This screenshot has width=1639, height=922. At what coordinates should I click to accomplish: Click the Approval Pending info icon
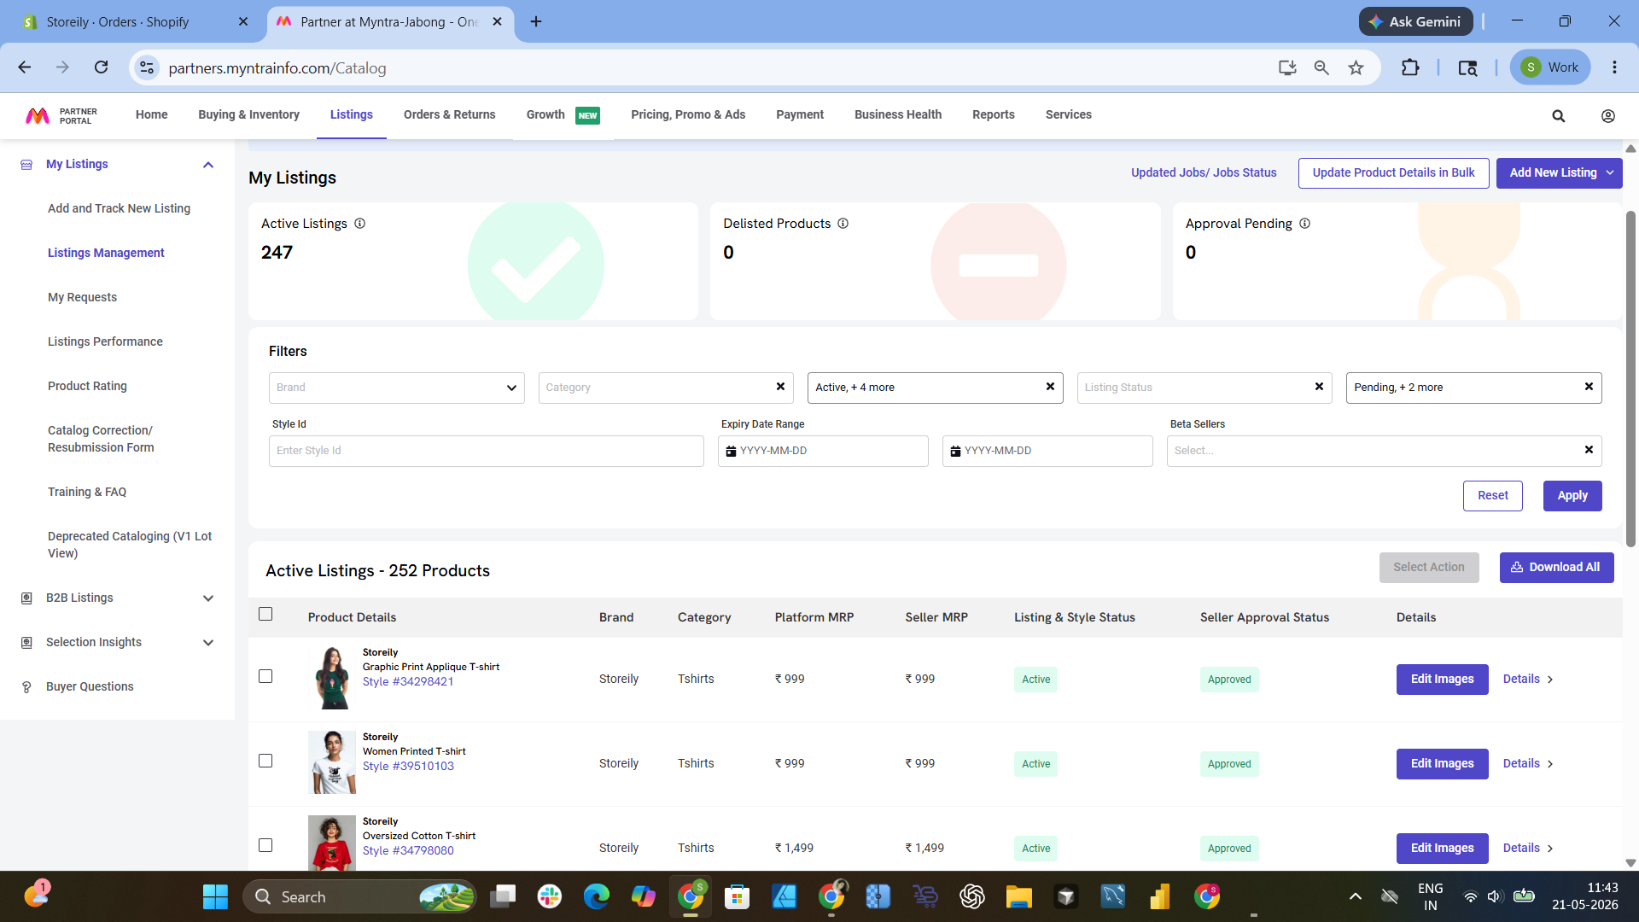1305,224
